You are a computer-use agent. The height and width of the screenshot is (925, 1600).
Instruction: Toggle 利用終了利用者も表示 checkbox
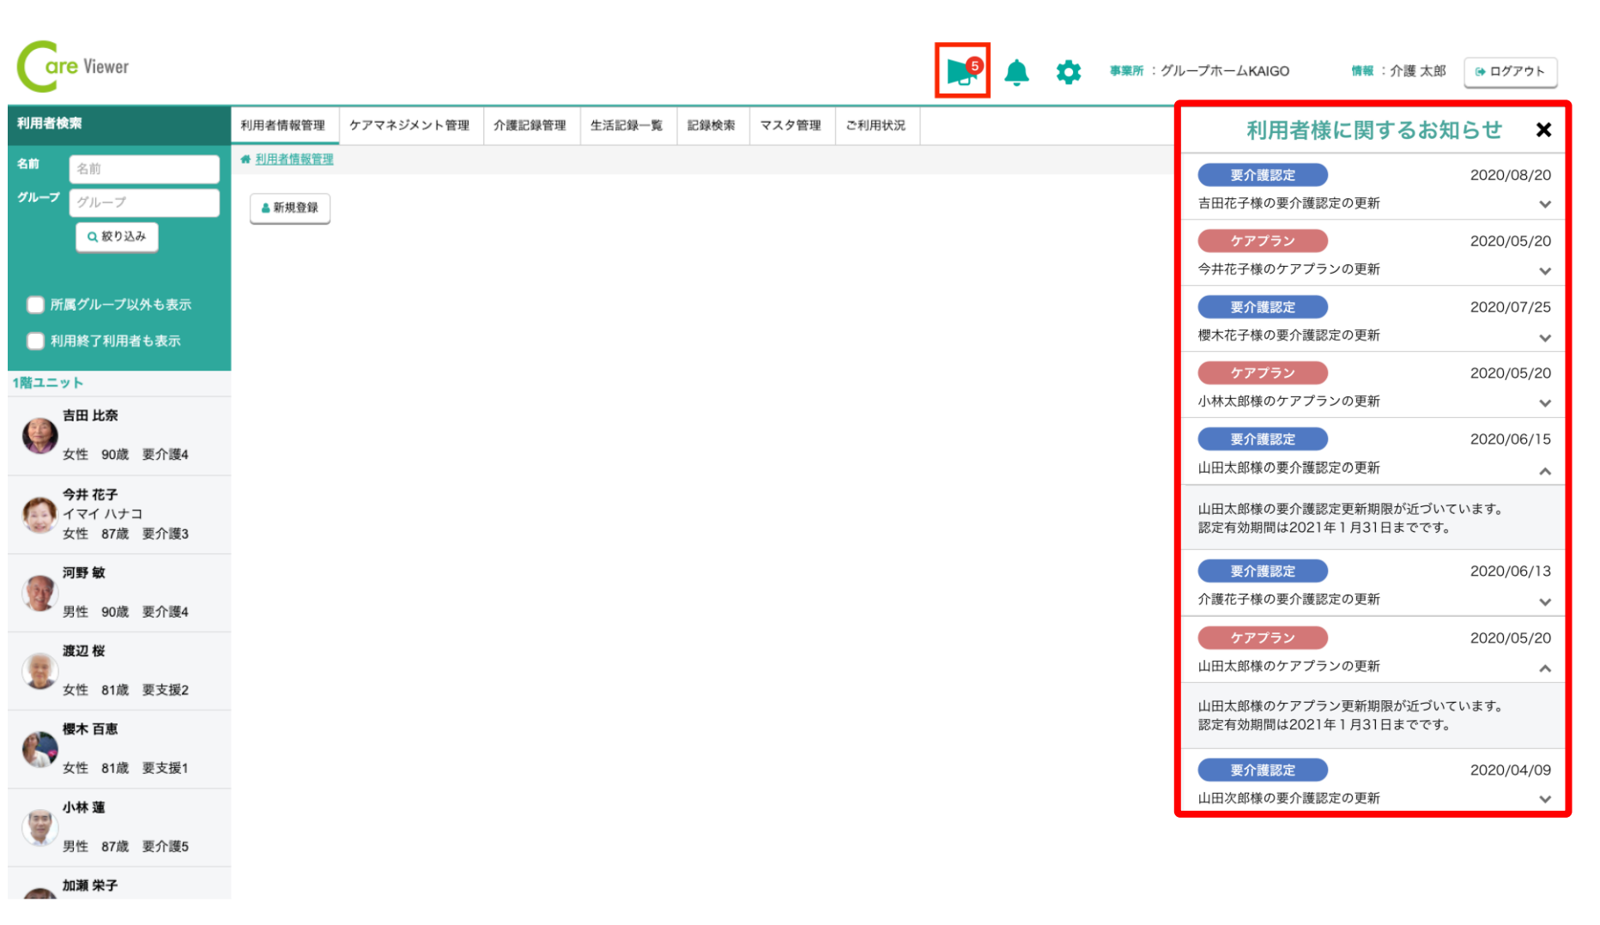(x=35, y=341)
